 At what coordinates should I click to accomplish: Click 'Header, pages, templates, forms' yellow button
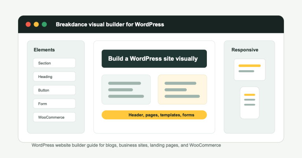(154, 115)
